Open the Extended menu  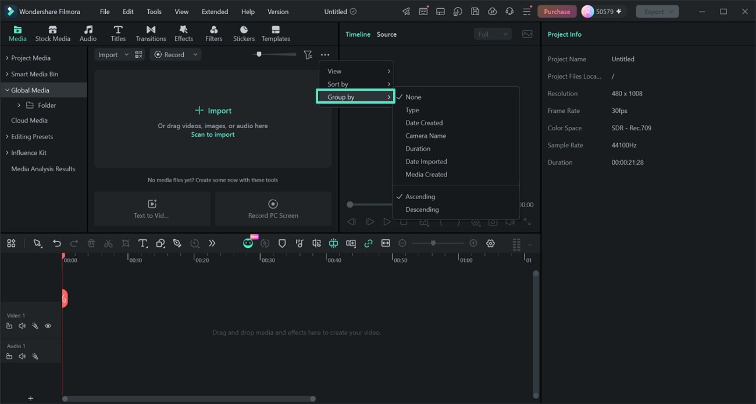pyautogui.click(x=215, y=12)
